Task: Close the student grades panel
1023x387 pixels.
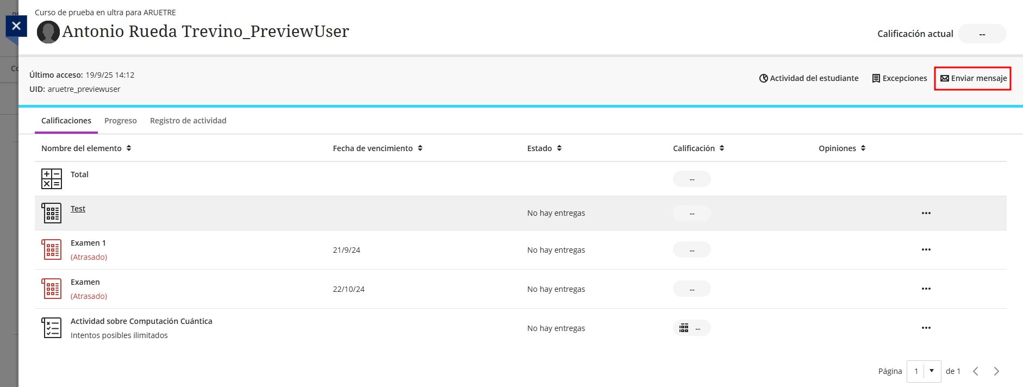Action: point(16,26)
